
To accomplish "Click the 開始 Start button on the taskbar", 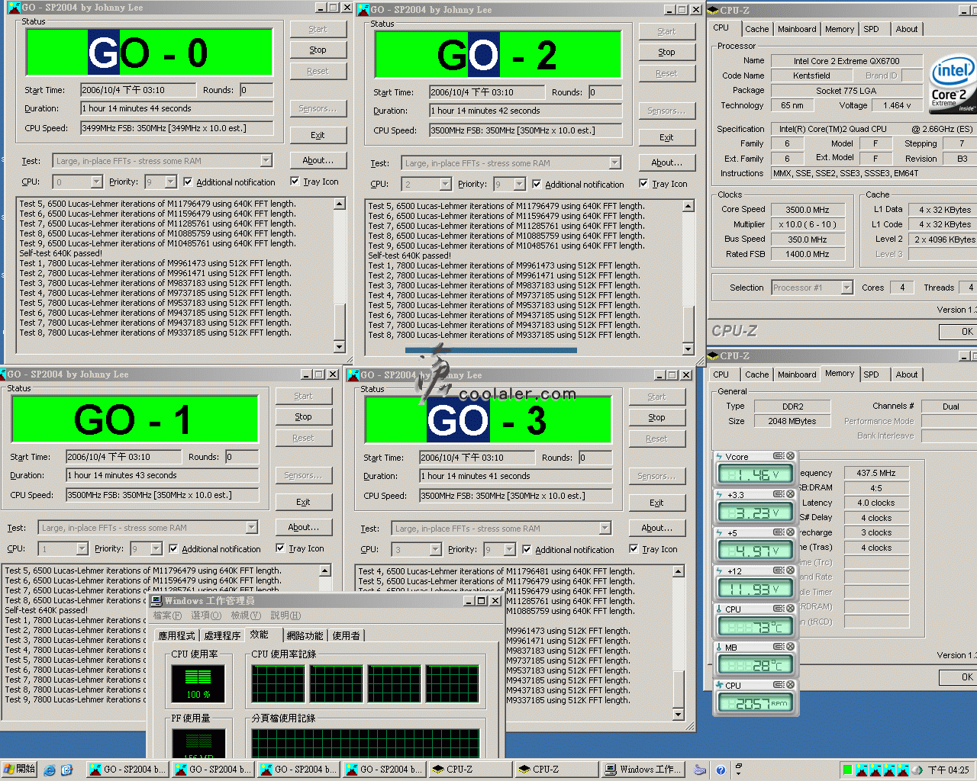I will [19, 770].
